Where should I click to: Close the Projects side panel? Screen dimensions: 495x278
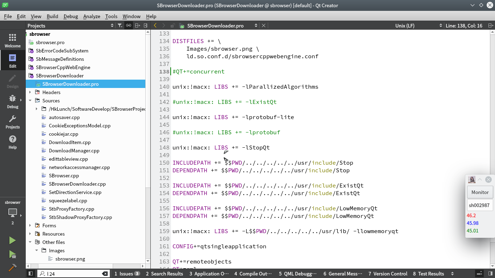pyautogui.click(x=146, y=26)
